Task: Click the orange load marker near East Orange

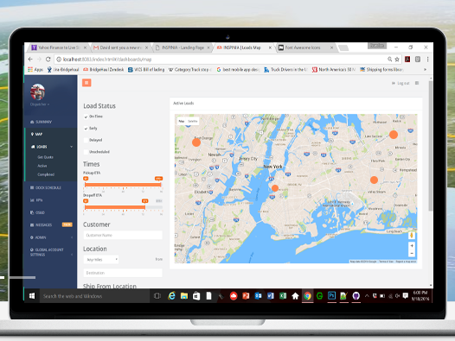Action: pyautogui.click(x=196, y=142)
